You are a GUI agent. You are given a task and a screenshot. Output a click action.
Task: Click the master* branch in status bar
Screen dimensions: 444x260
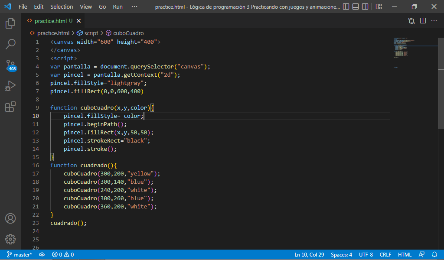pos(19,255)
